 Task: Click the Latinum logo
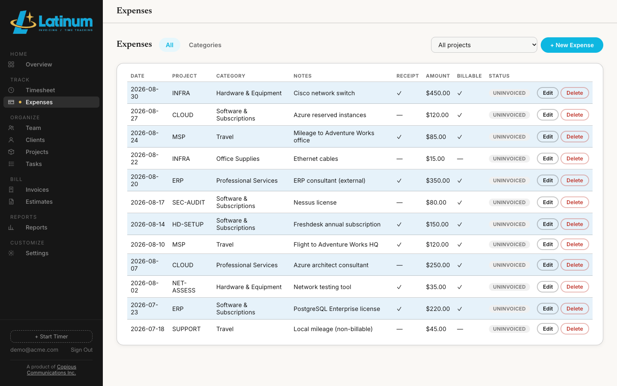pyautogui.click(x=51, y=22)
